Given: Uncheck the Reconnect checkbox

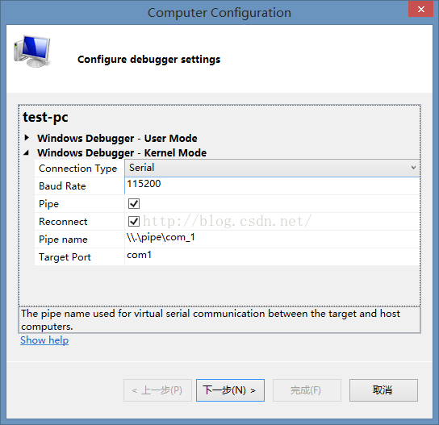Looking at the screenshot, I should 134,221.
